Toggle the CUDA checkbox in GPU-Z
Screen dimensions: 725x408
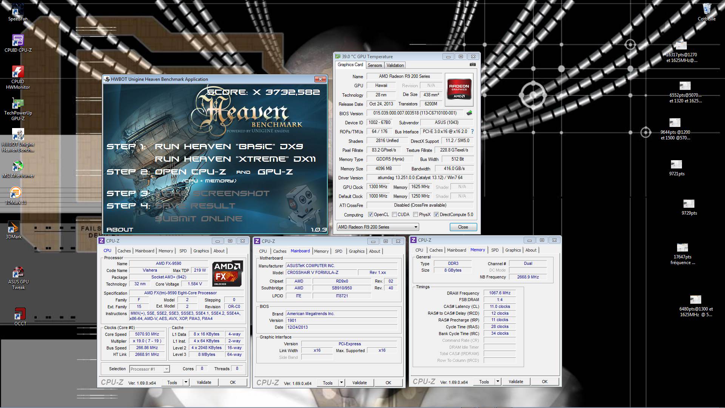coord(394,215)
